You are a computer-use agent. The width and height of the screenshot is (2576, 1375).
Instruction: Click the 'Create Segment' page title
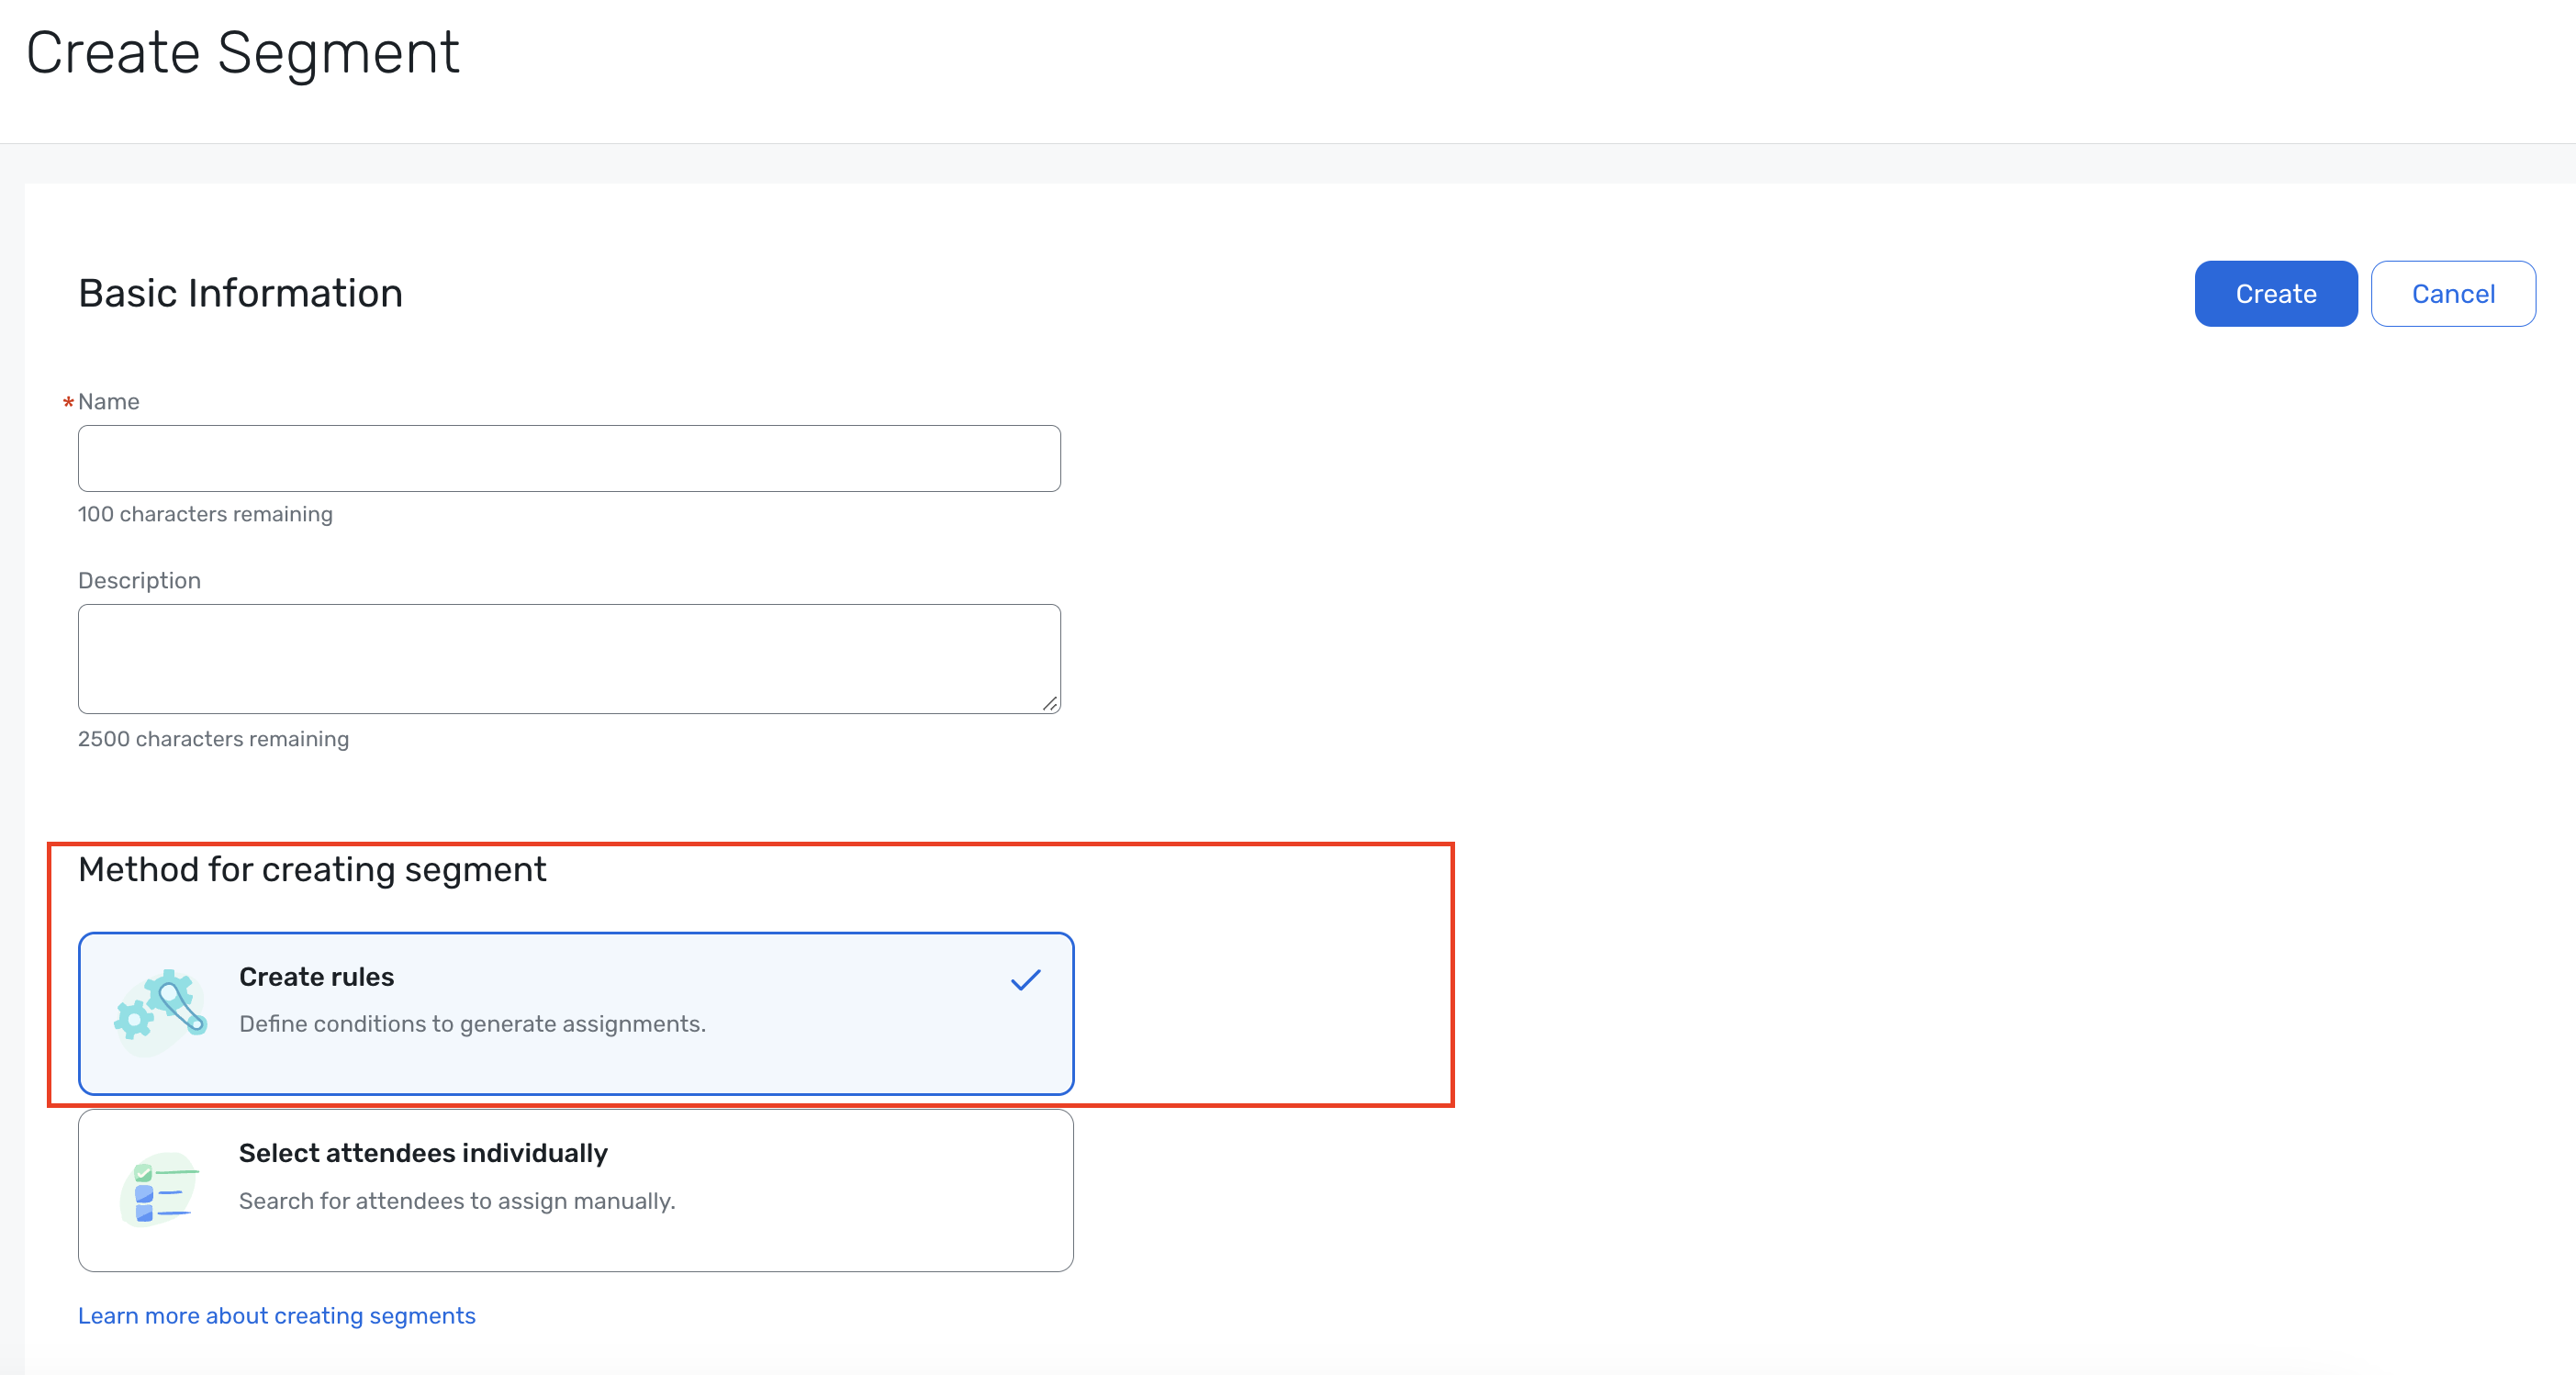242,52
